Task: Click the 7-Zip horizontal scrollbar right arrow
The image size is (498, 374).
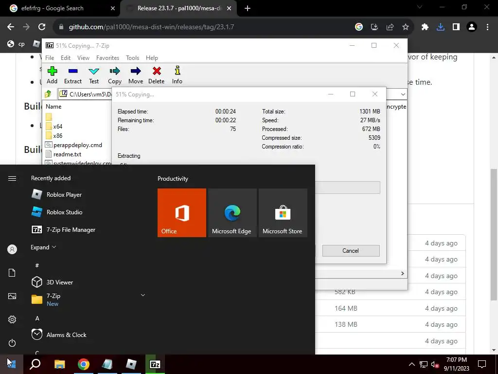Action: [402, 274]
